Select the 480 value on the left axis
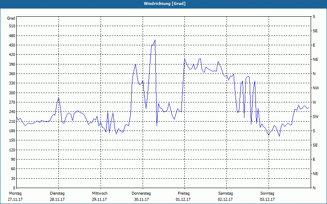327x204 pixels. (12, 36)
